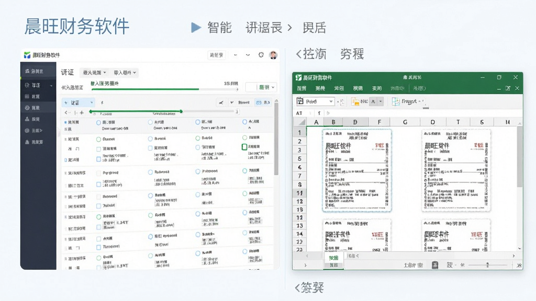This screenshot has height=301, width=536.
Task: Open the blue highlighted dropdown above the list
Action: click(x=79, y=102)
